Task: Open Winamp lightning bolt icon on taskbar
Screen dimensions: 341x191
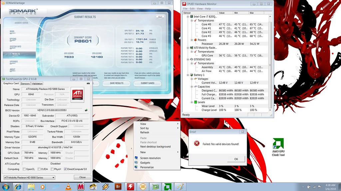Action: pos(106,186)
